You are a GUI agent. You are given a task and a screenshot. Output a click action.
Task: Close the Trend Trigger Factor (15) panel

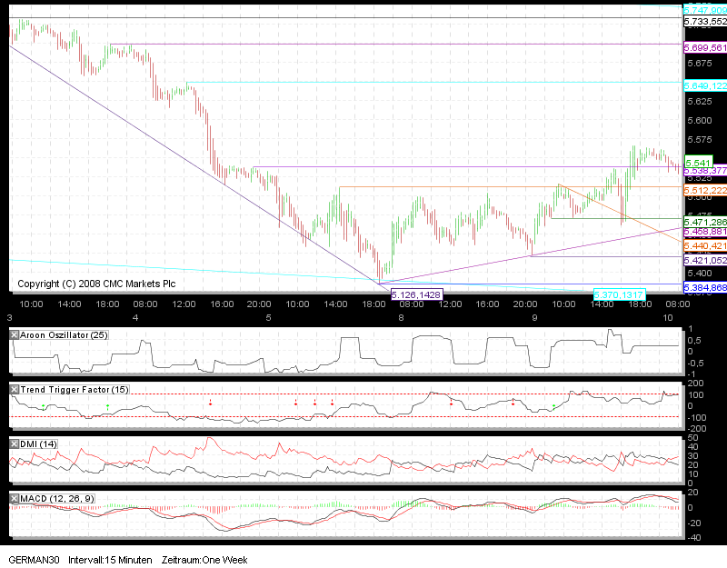pyautogui.click(x=15, y=390)
